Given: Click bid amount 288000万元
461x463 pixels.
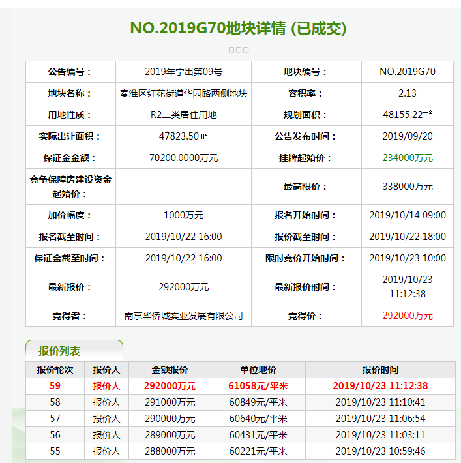Looking at the screenshot, I should pos(170,451).
